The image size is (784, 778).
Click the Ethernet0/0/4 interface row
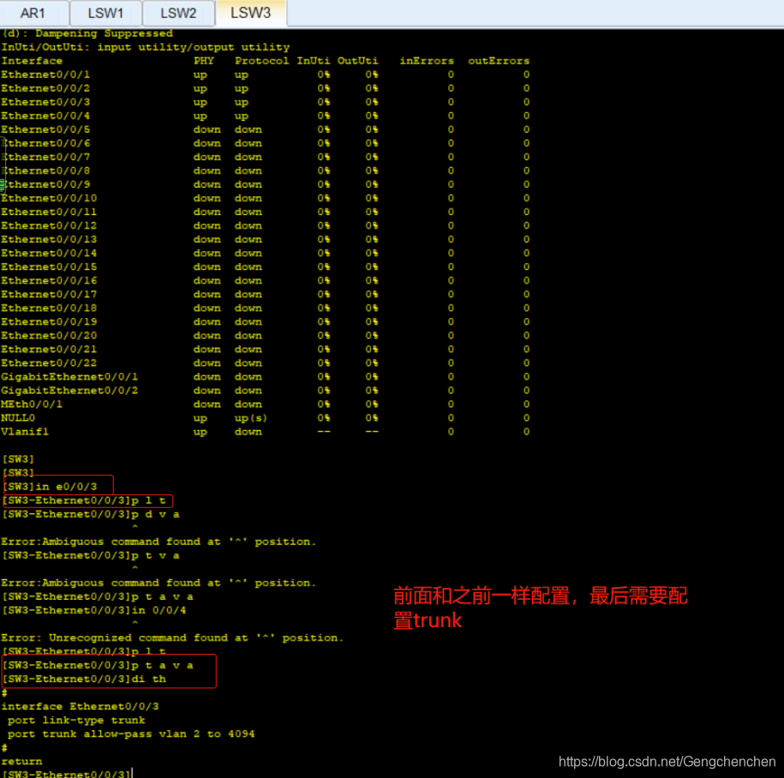click(x=265, y=116)
